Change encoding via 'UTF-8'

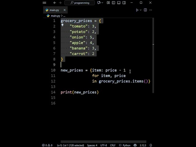click(x=104, y=145)
